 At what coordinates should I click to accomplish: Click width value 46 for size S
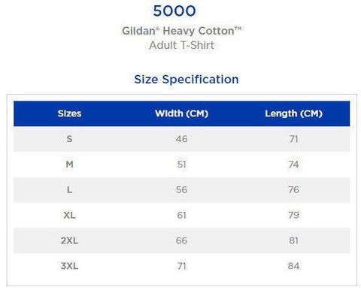(x=181, y=139)
